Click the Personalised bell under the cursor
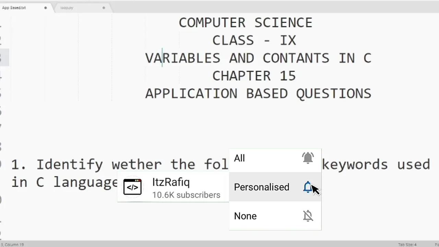 [x=308, y=187]
